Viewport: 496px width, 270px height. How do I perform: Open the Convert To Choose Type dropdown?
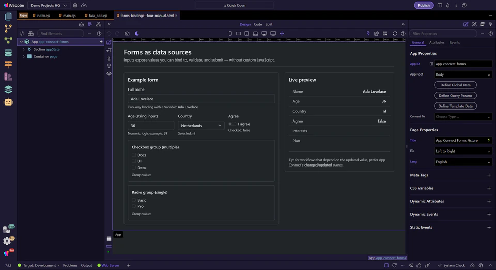pyautogui.click(x=463, y=117)
